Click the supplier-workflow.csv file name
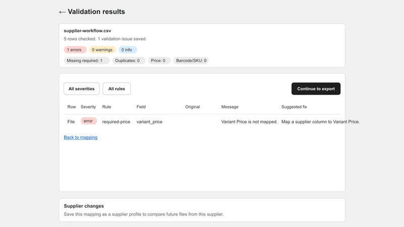 tap(87, 31)
